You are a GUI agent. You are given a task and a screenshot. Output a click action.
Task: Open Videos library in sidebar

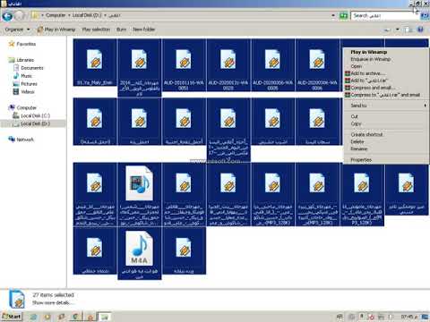pos(28,92)
